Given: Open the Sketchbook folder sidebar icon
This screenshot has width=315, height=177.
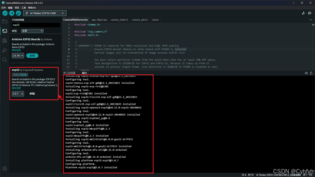Looking at the screenshot, I should 5,21.
